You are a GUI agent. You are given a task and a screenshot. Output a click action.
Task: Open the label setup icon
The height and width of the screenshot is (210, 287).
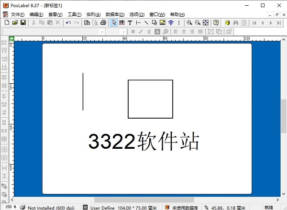(87, 22)
